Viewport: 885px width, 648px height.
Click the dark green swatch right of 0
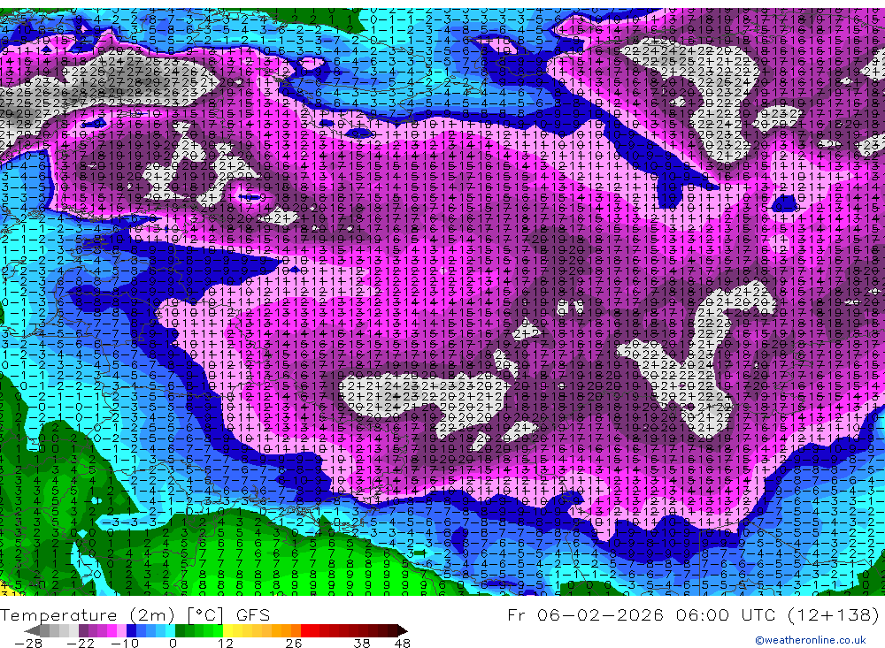(180, 630)
